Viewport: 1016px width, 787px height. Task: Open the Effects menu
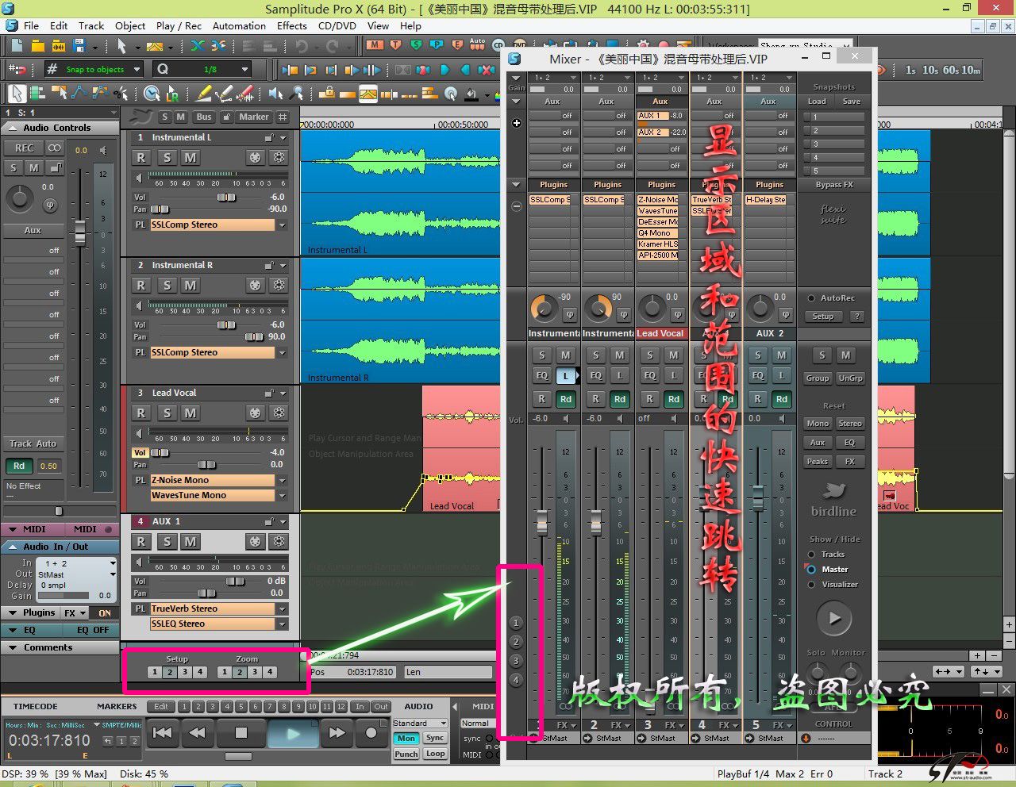pos(292,25)
